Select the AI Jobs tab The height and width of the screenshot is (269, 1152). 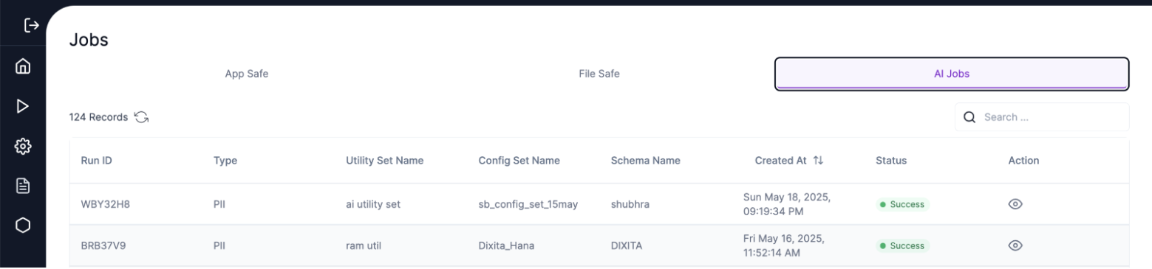click(952, 74)
